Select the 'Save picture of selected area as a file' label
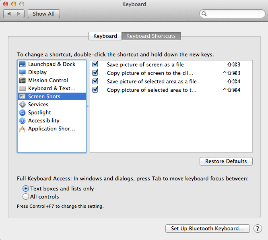Viewport: 268px width, 240px height. coord(152,81)
